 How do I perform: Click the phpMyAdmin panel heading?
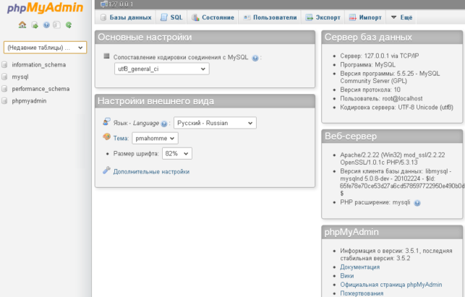(x=351, y=232)
